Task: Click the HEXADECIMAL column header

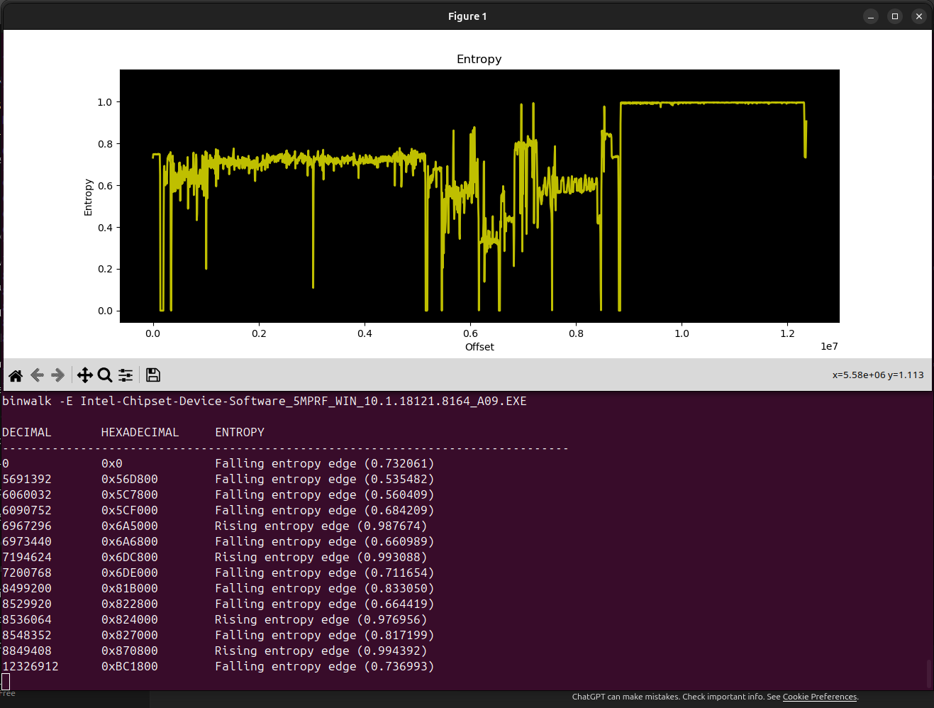Action: [140, 432]
